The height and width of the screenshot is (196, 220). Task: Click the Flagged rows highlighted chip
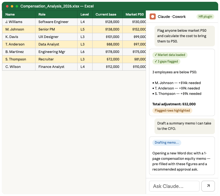tap(172, 110)
